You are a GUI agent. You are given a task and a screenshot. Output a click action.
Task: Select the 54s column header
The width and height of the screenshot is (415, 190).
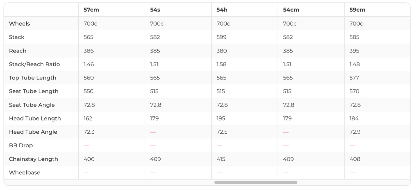point(155,10)
